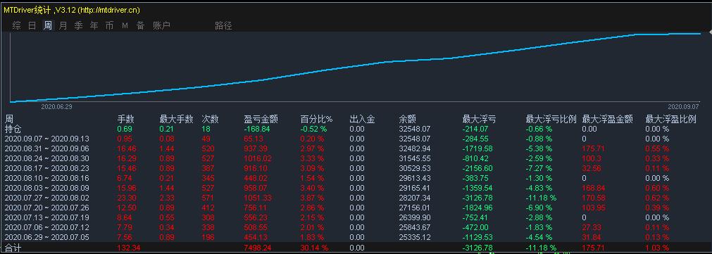Click the 路径 path label
The image size is (712, 254).
click(223, 25)
